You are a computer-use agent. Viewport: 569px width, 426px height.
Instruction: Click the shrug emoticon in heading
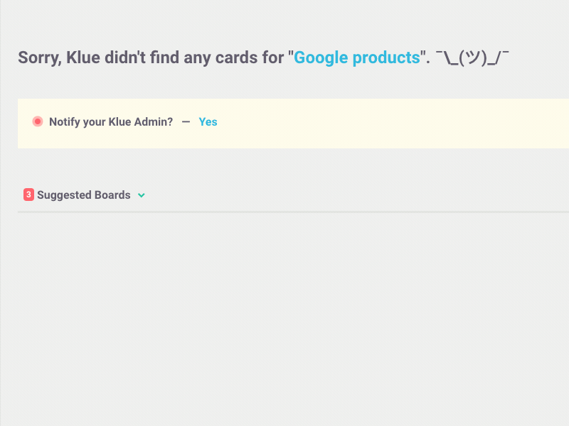[x=472, y=58]
